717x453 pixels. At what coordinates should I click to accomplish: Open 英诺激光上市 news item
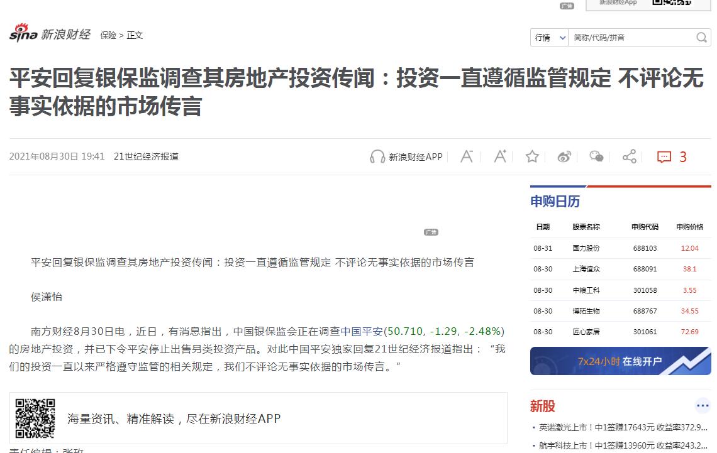point(623,427)
